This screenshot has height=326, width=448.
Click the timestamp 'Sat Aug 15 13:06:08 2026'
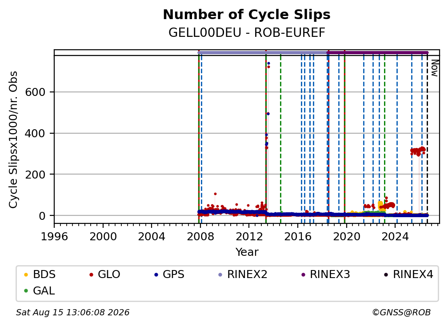[72, 312]
